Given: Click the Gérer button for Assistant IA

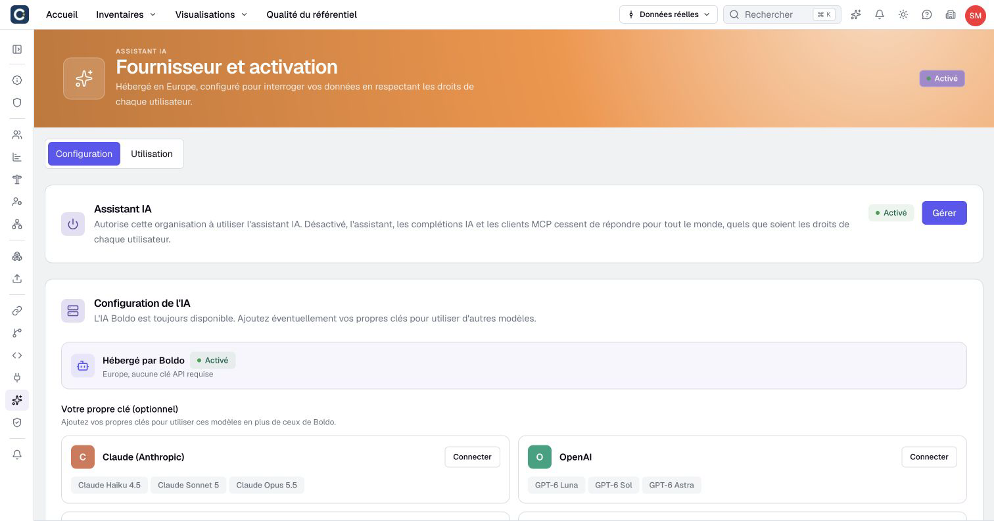Looking at the screenshot, I should coord(944,213).
